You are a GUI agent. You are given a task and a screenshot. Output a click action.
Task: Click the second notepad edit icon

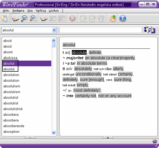pyautogui.click(x=92, y=18)
